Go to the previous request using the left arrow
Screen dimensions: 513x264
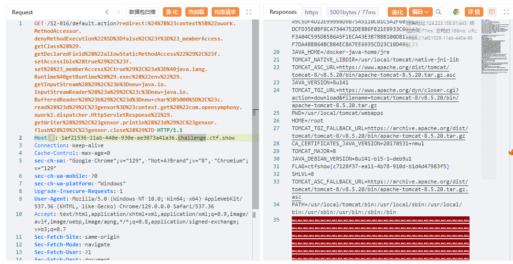107,12
